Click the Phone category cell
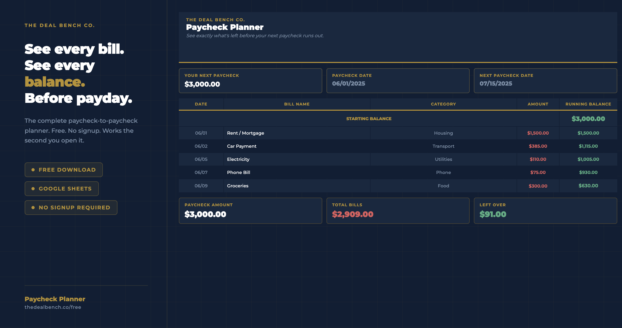Image resolution: width=622 pixels, height=328 pixels. pyautogui.click(x=443, y=172)
